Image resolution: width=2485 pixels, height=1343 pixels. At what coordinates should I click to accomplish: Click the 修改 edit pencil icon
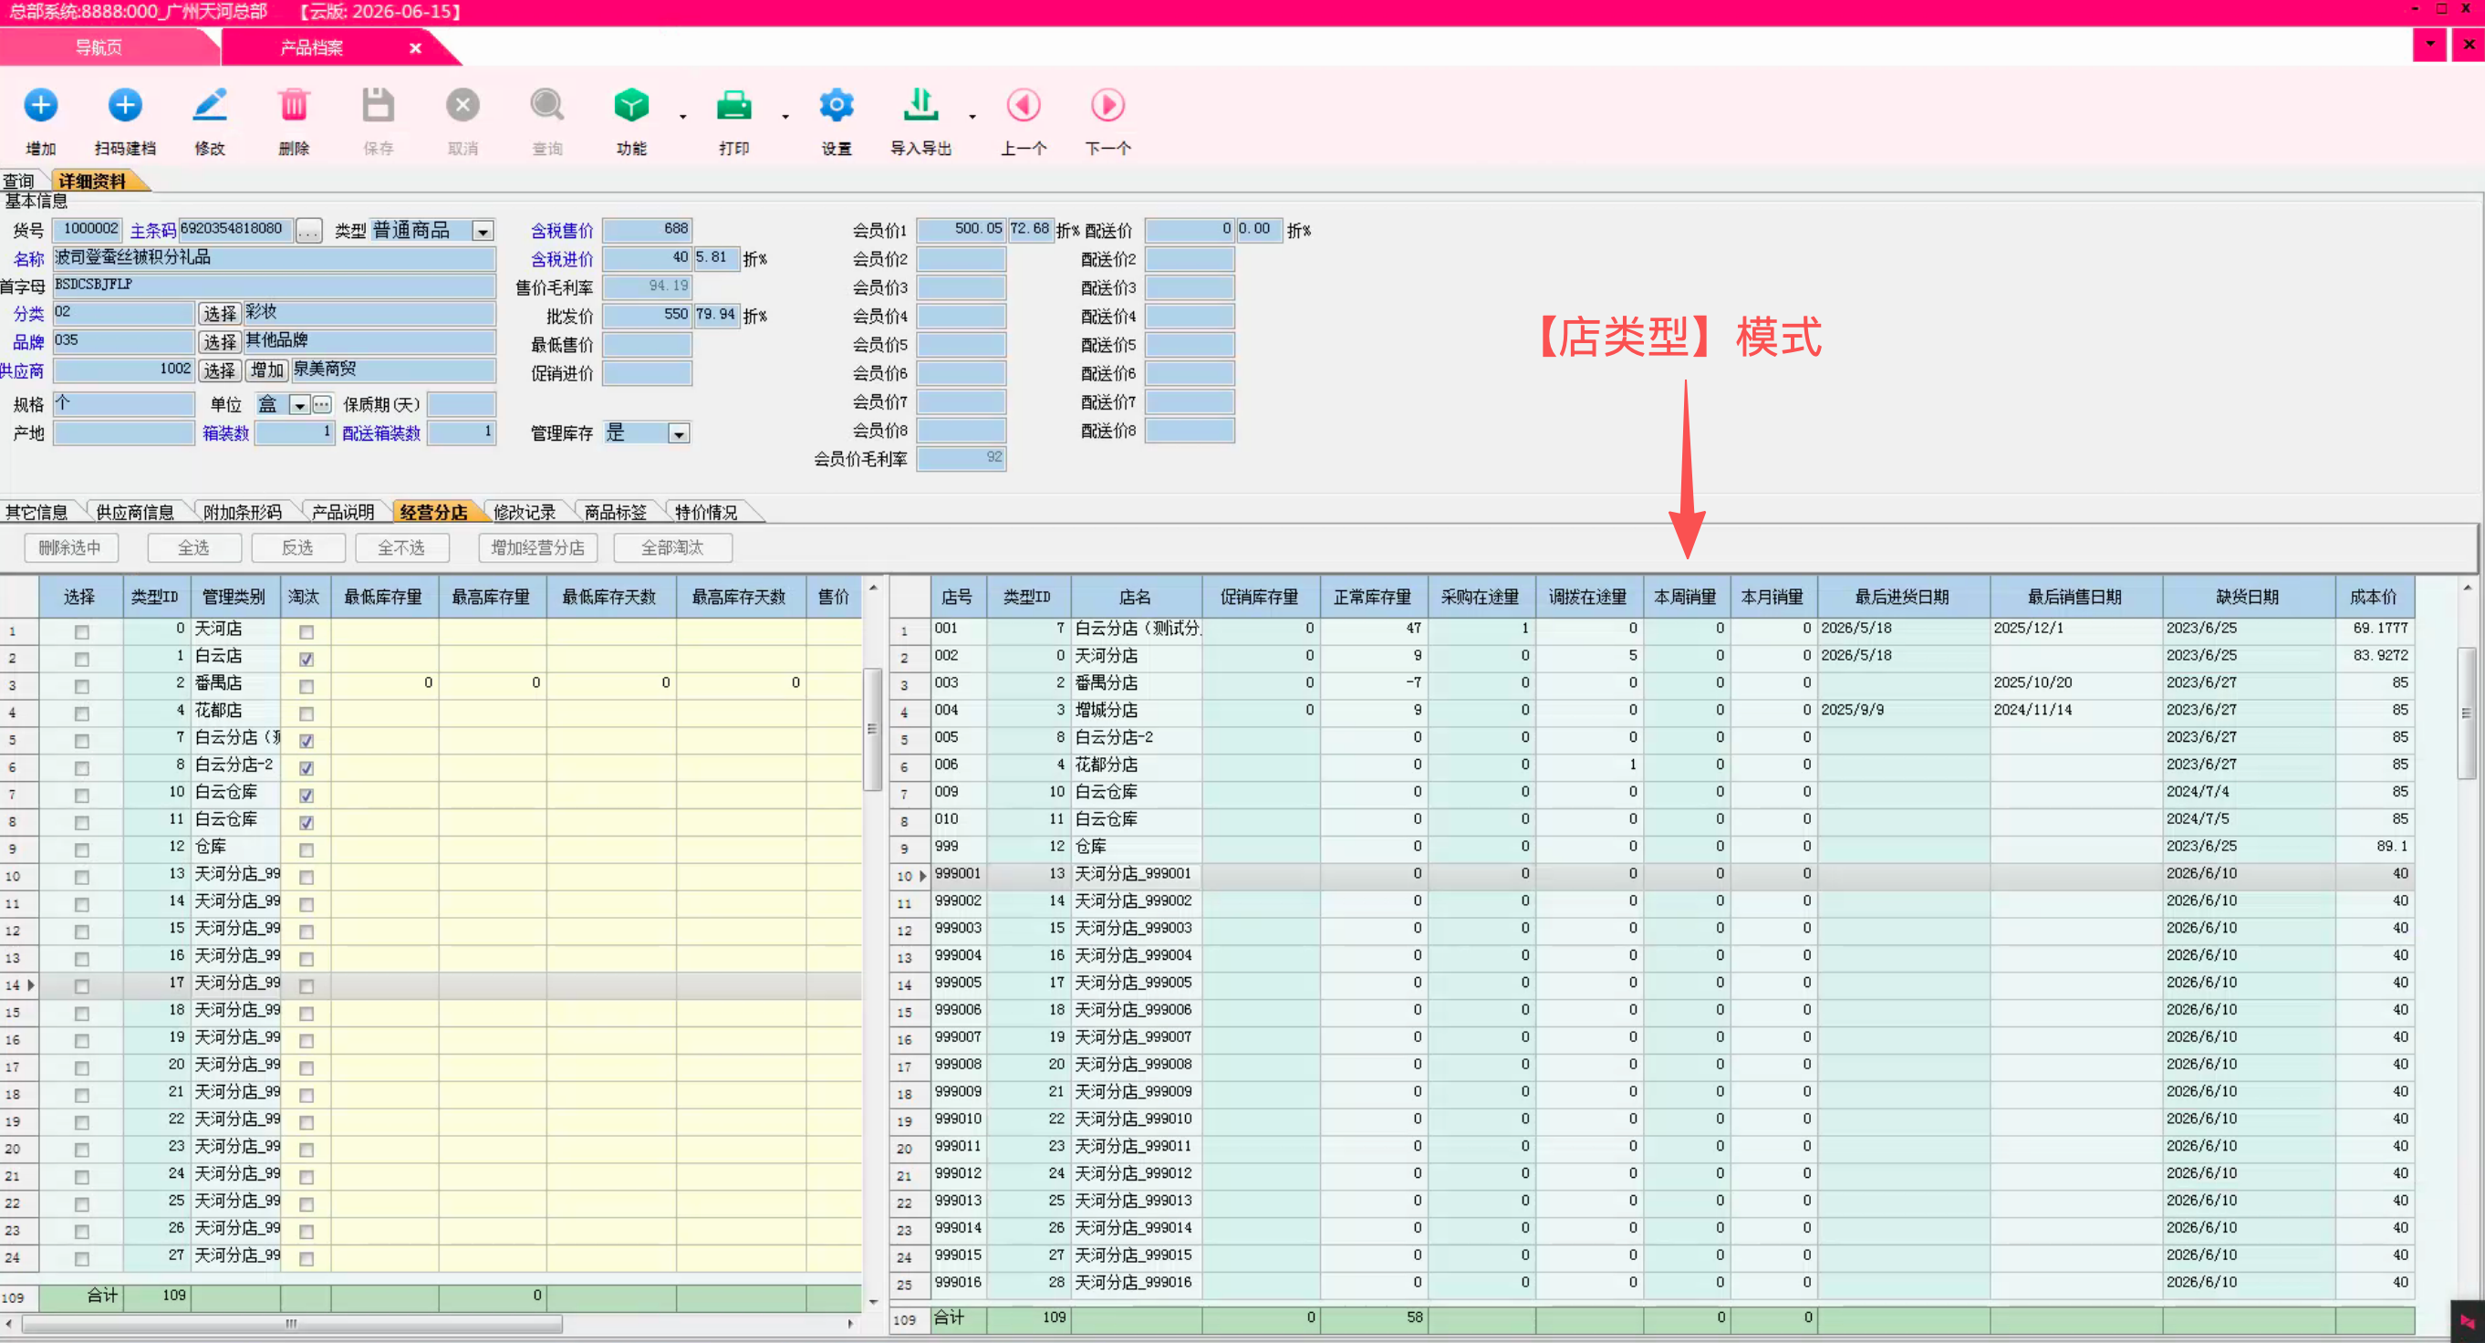click(209, 105)
